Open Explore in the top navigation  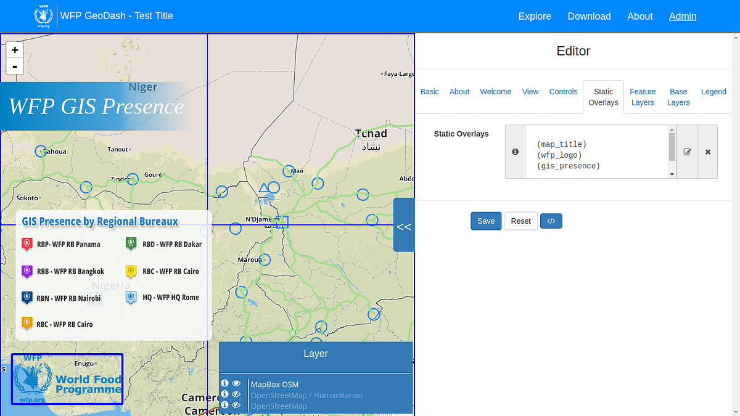(535, 17)
